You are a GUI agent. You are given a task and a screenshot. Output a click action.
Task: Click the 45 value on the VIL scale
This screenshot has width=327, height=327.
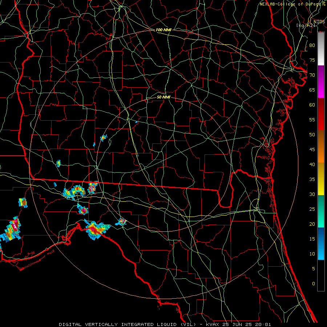(312, 150)
